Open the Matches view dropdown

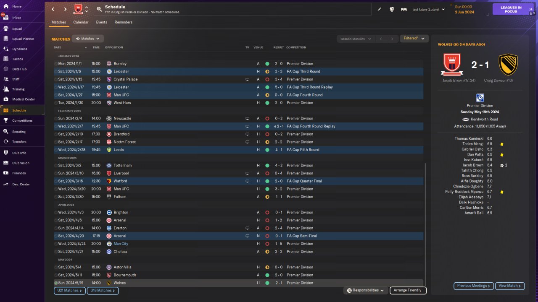pyautogui.click(x=88, y=39)
